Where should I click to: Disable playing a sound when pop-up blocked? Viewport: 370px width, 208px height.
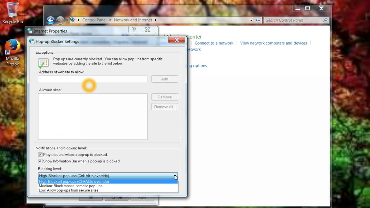(40, 155)
